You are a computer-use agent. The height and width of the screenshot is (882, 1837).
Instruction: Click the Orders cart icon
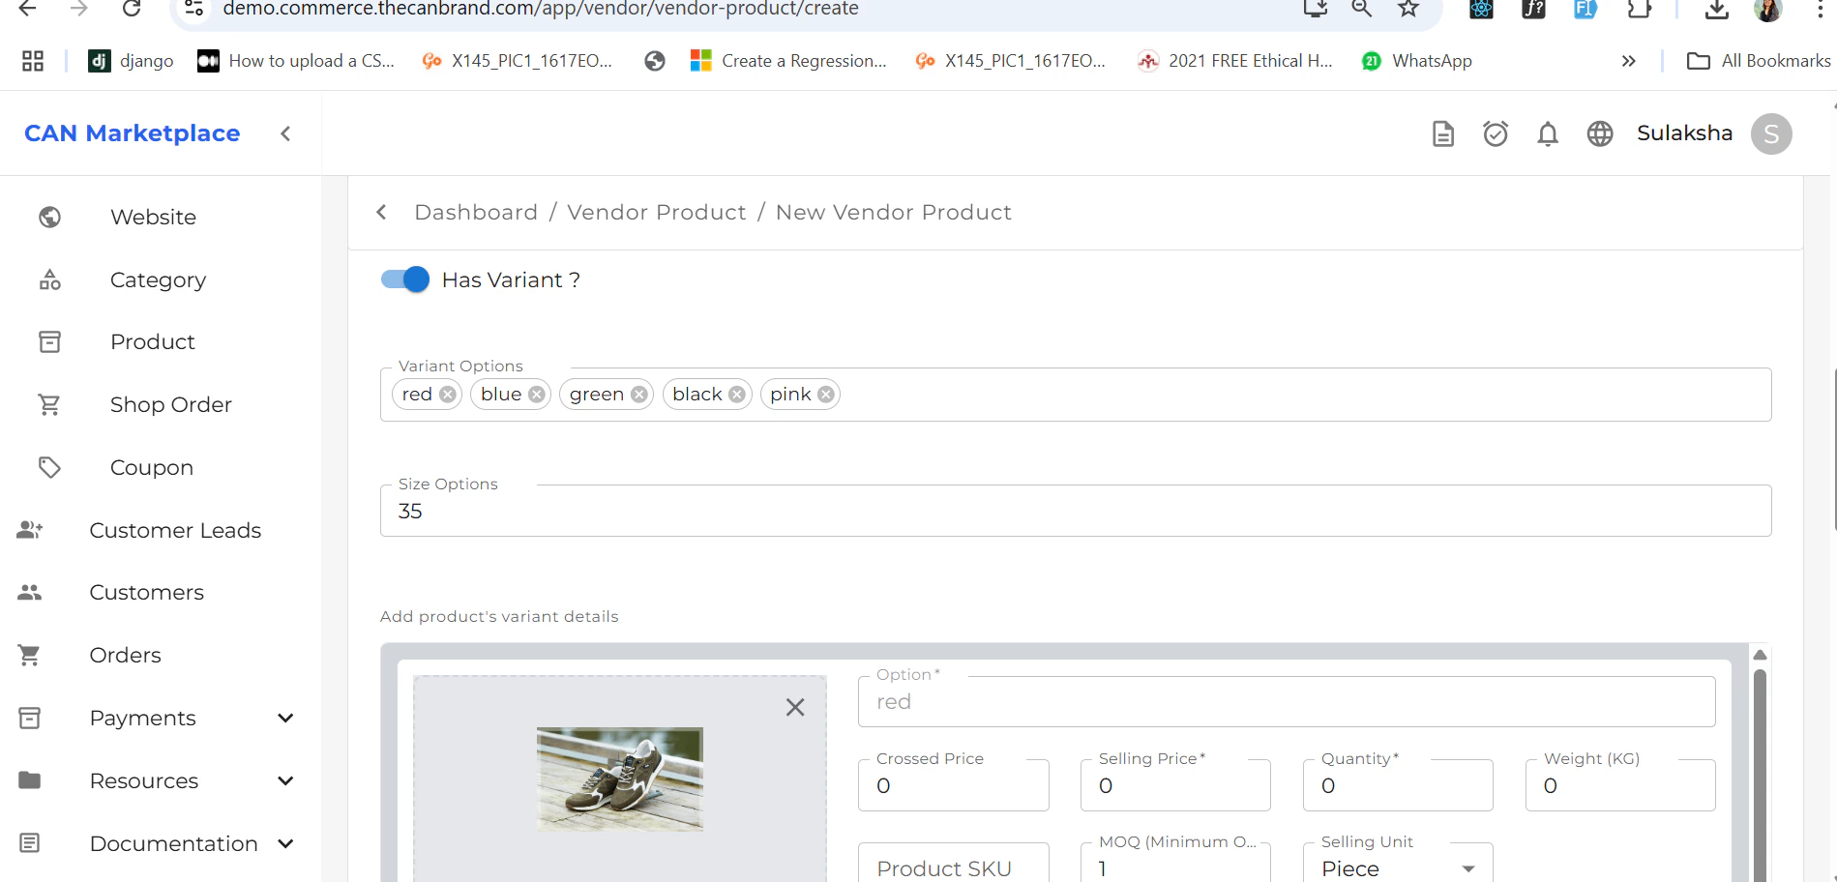coord(30,655)
